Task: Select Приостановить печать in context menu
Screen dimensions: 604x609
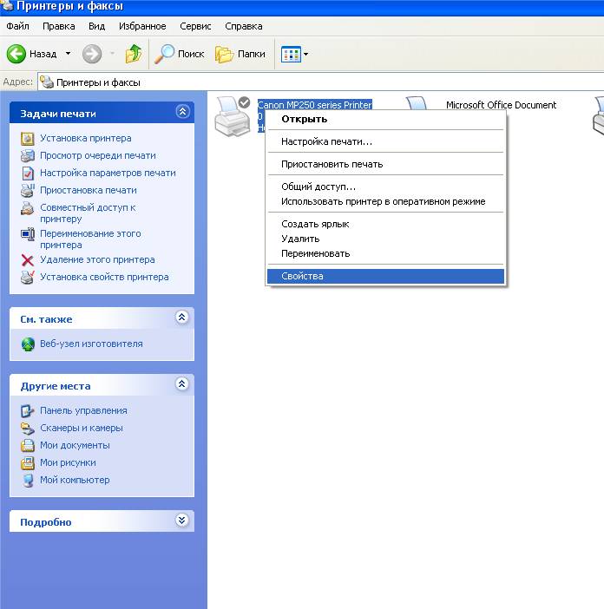Action: pos(332,164)
